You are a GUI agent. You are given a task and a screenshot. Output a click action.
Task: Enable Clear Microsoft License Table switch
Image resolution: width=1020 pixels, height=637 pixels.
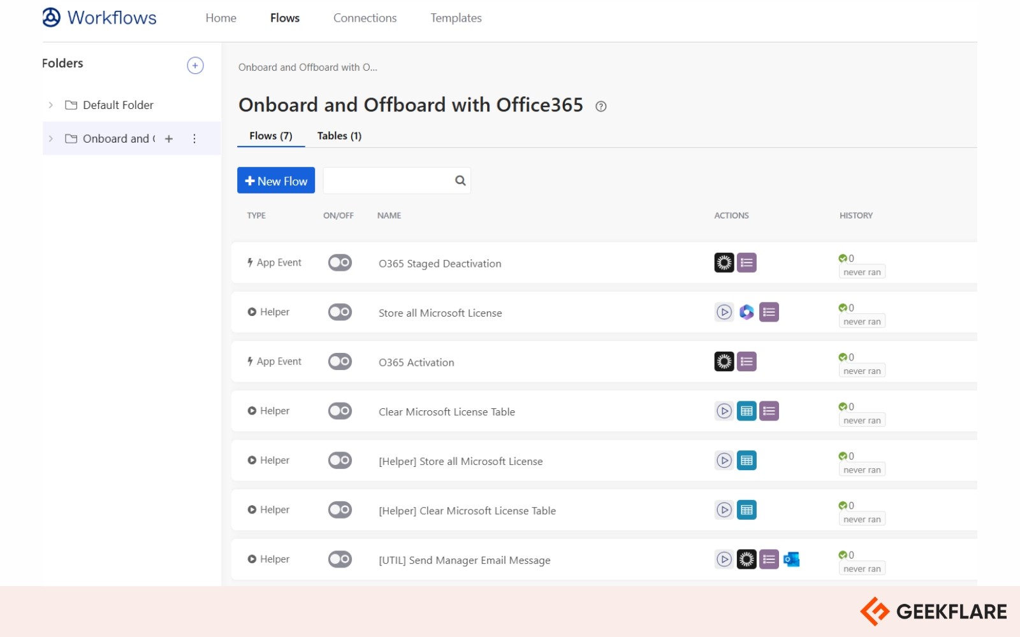(340, 411)
